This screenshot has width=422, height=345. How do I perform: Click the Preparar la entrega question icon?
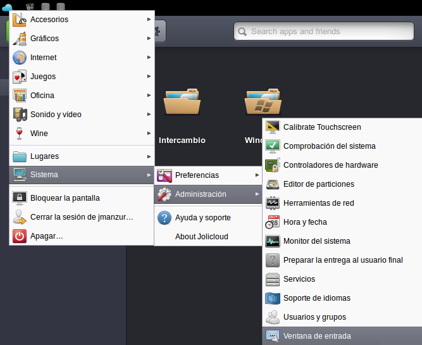273,260
